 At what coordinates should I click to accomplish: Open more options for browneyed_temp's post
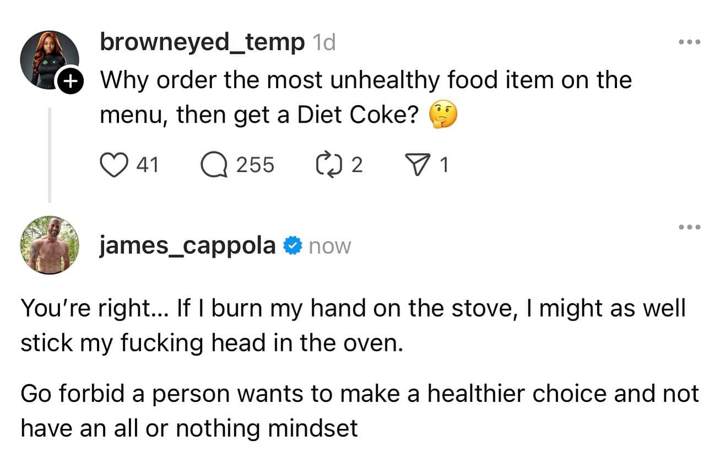(690, 42)
